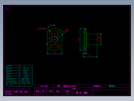
Task: Click the value 1 in the last table row
Action: (x=24, y=85)
